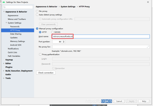The height and width of the screenshot is (106, 153).
Task: Click the Automatic proxy configuration URL field
Action: tap(112, 19)
